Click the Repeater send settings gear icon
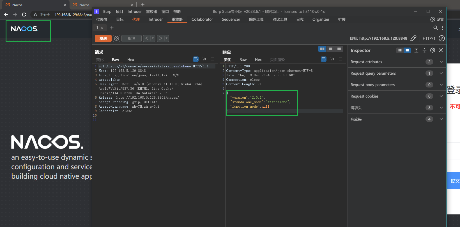 (116, 38)
